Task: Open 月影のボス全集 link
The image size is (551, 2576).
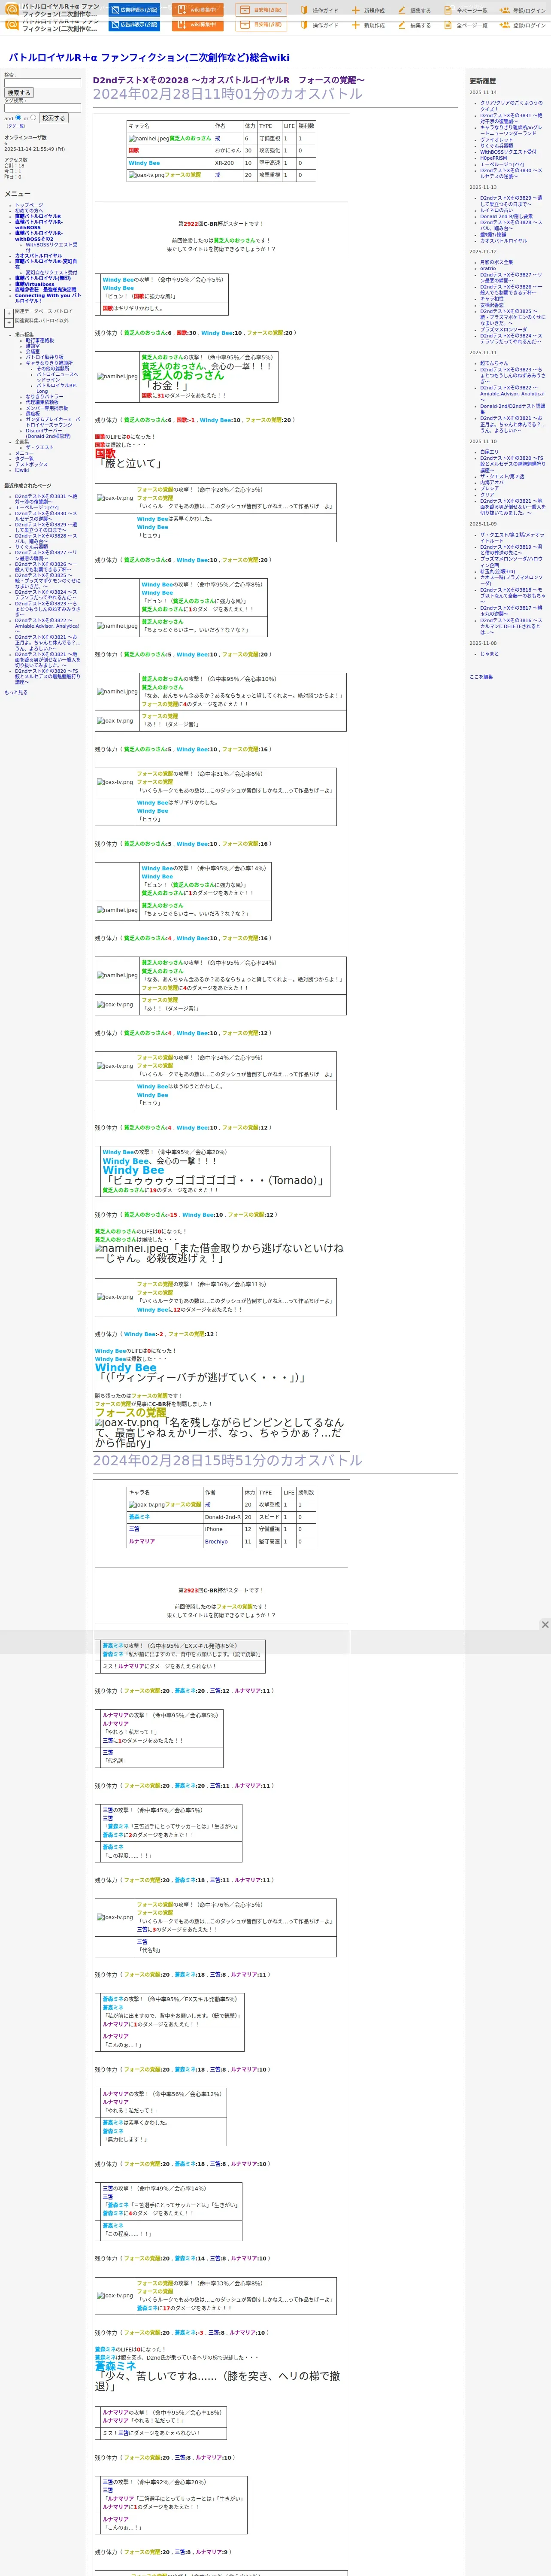Action: click(x=496, y=262)
